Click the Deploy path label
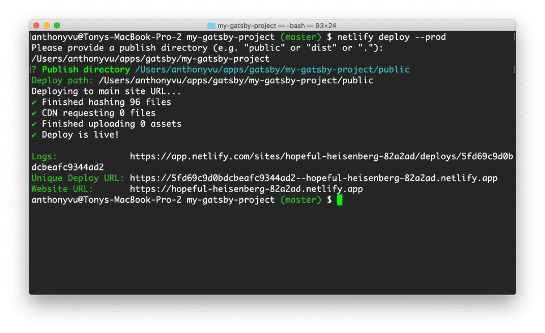The image size is (545, 333). tap(62, 80)
